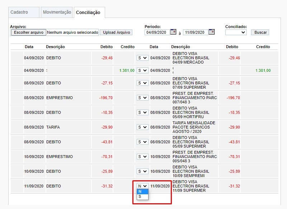Switch to the Cadastro tab
Viewport: 287px width, 209px height.
(x=24, y=12)
